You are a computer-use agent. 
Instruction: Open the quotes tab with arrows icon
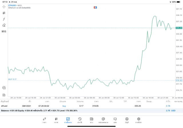[x=44, y=120]
